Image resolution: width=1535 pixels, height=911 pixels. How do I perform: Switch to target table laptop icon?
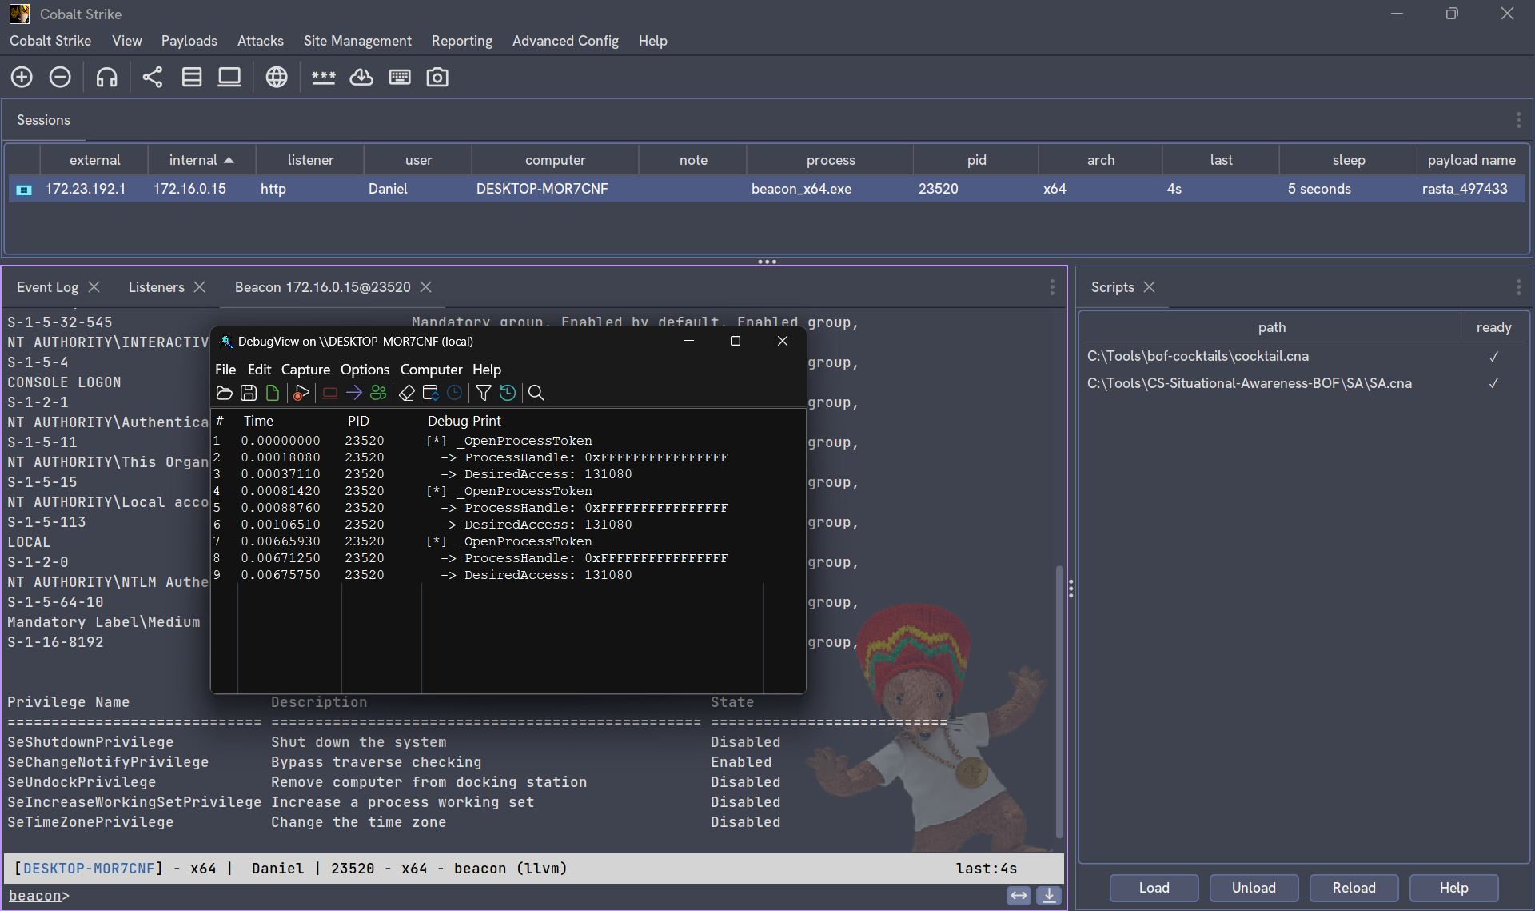pyautogui.click(x=229, y=77)
